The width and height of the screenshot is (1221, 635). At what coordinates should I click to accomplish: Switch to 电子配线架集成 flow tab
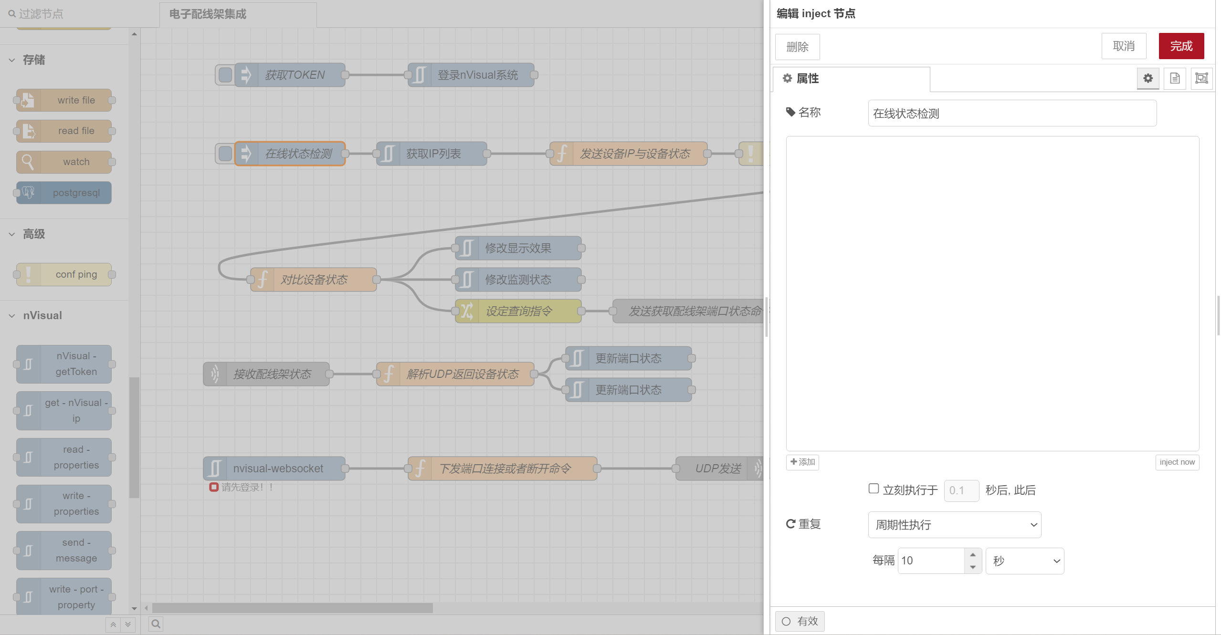[x=208, y=14]
